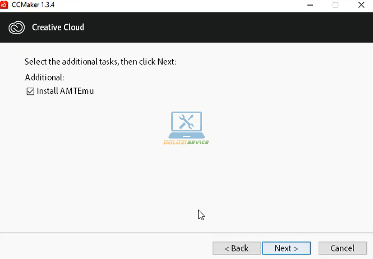Click the "Additional:" group label
This screenshot has height=259, width=373.
[45, 77]
